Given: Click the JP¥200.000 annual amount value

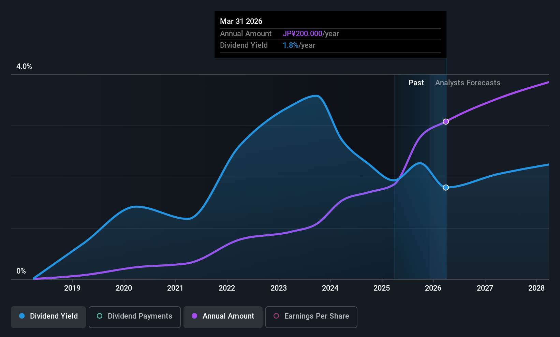Looking at the screenshot, I should pos(303,34).
